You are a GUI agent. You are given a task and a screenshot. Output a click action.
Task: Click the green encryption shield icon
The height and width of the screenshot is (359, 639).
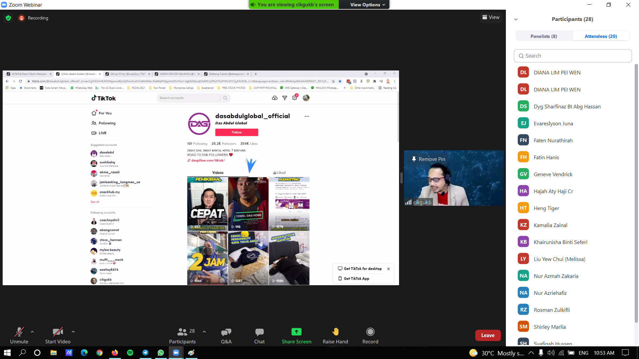pyautogui.click(x=8, y=18)
